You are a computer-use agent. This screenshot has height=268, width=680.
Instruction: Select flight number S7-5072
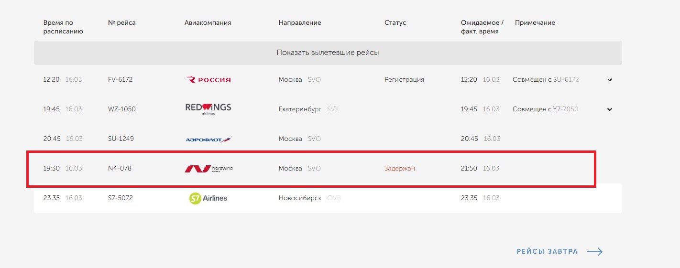[x=121, y=198]
